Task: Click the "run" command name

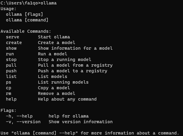Action: click(x=10, y=54)
